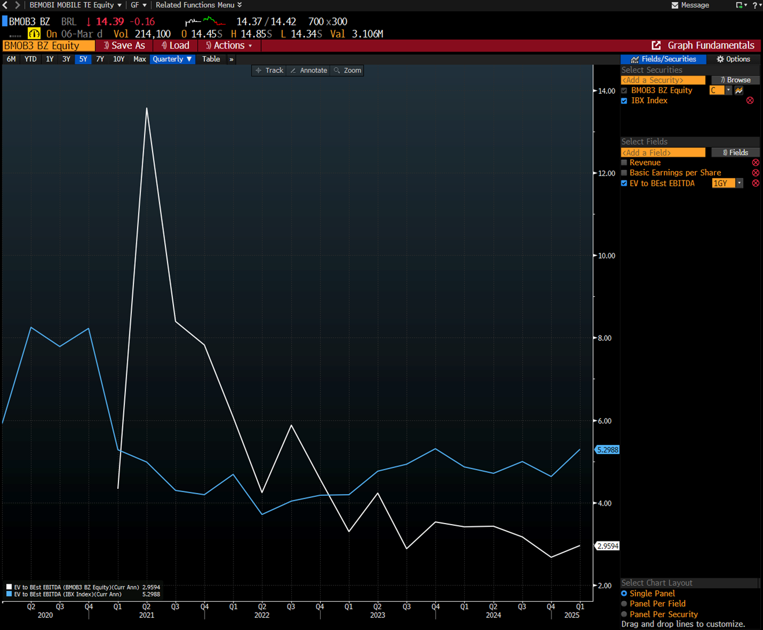Screen dimensions: 763x630
Task: Select Panel Per Field layout radio
Action: (624, 604)
